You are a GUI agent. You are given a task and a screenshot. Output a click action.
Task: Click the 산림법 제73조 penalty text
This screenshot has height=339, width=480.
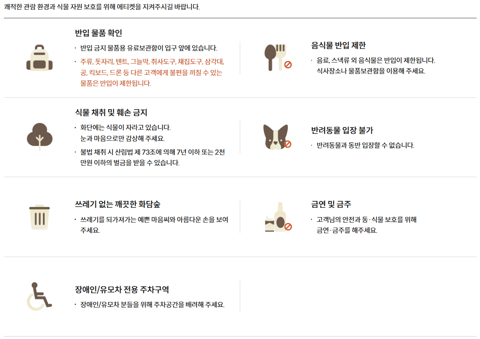152,157
